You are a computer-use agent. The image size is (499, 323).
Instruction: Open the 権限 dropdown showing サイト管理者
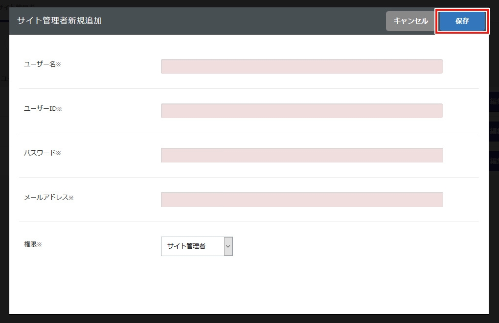pos(197,246)
